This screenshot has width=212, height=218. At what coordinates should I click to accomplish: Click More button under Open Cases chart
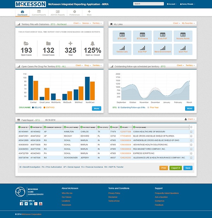[96, 108]
